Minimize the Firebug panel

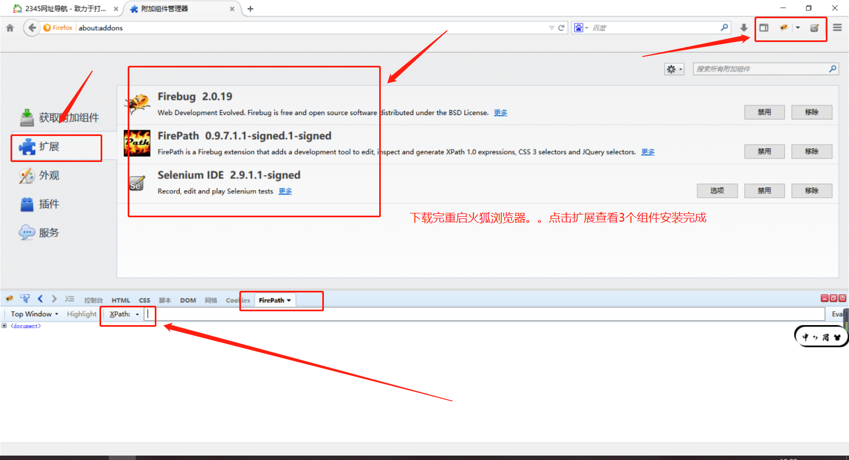825,299
